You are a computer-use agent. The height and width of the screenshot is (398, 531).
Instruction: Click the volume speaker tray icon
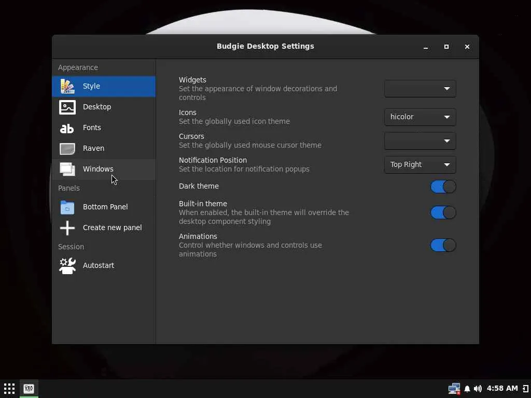click(x=478, y=389)
